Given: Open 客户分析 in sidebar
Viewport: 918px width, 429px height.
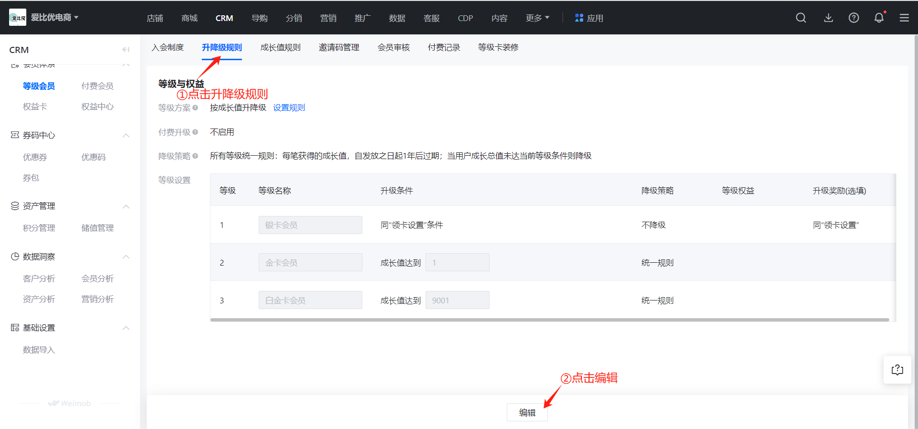Looking at the screenshot, I should click(x=39, y=279).
